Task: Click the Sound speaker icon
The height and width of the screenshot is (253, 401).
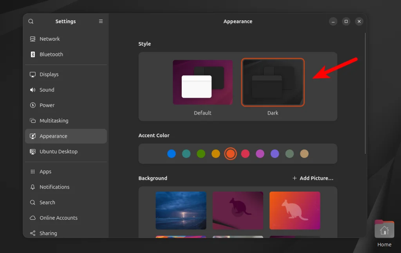Action: pyautogui.click(x=32, y=90)
